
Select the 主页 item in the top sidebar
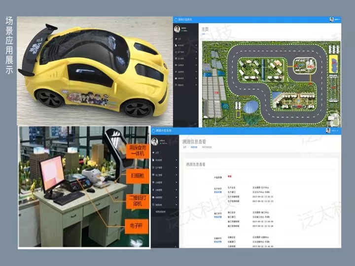coord(179,38)
